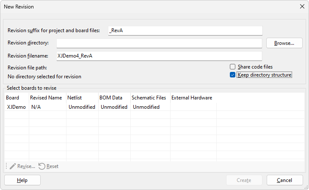
Task: Click the Revision suffix input field
Action: (185, 31)
